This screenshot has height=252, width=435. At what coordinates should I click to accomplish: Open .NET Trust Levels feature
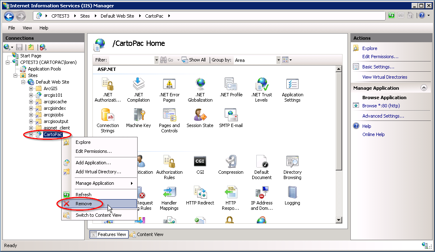pos(262,90)
